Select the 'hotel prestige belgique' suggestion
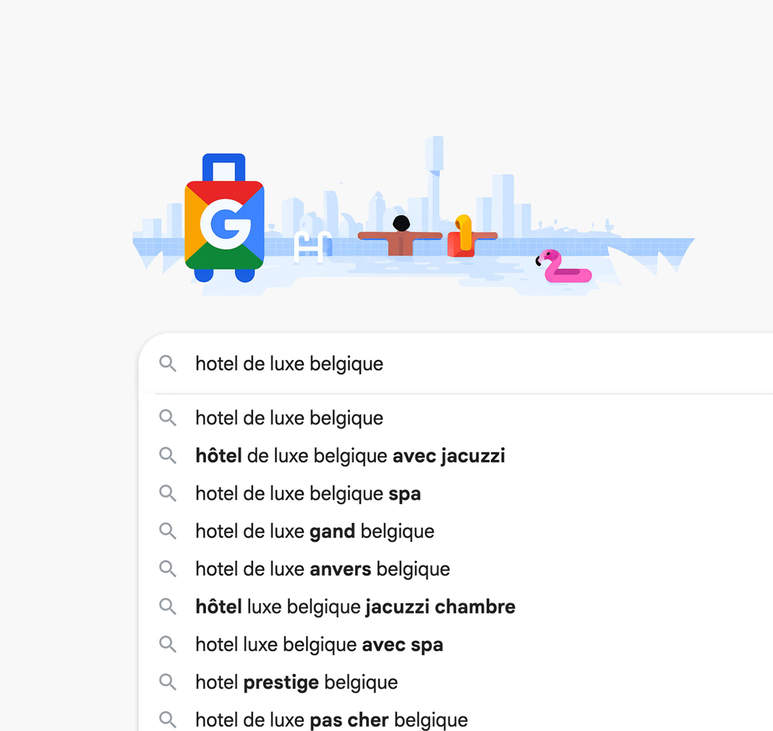The width and height of the screenshot is (773, 731). click(296, 681)
